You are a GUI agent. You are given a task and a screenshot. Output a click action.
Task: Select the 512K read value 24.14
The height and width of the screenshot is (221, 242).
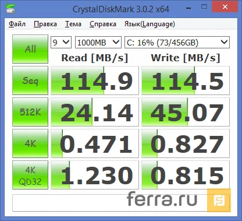point(95,112)
